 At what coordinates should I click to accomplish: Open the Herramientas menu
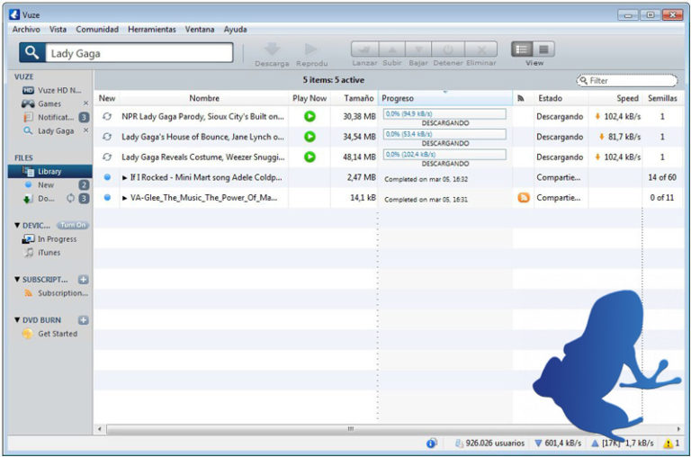[x=152, y=29]
